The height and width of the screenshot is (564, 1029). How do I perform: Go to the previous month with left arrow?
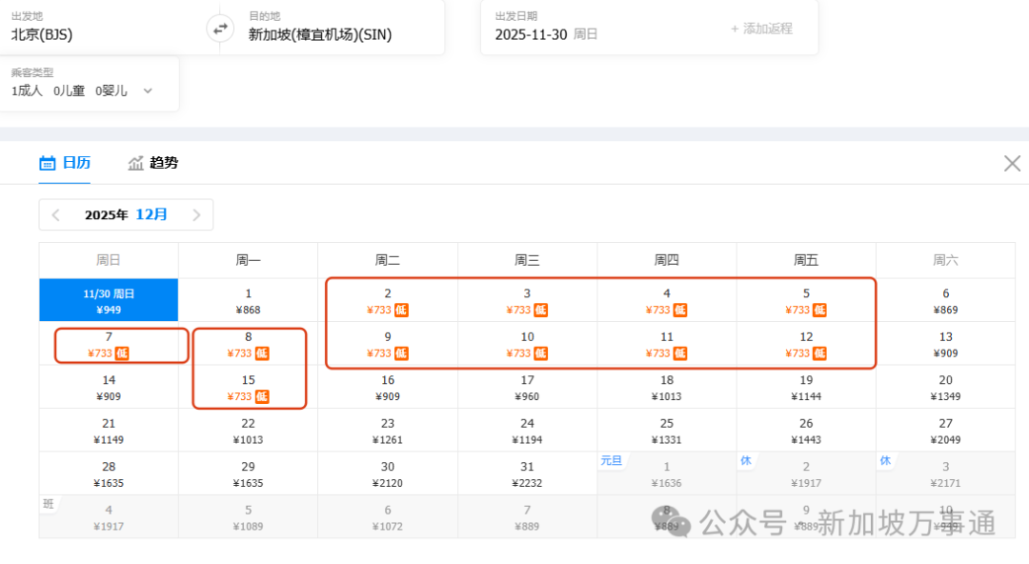pos(55,214)
